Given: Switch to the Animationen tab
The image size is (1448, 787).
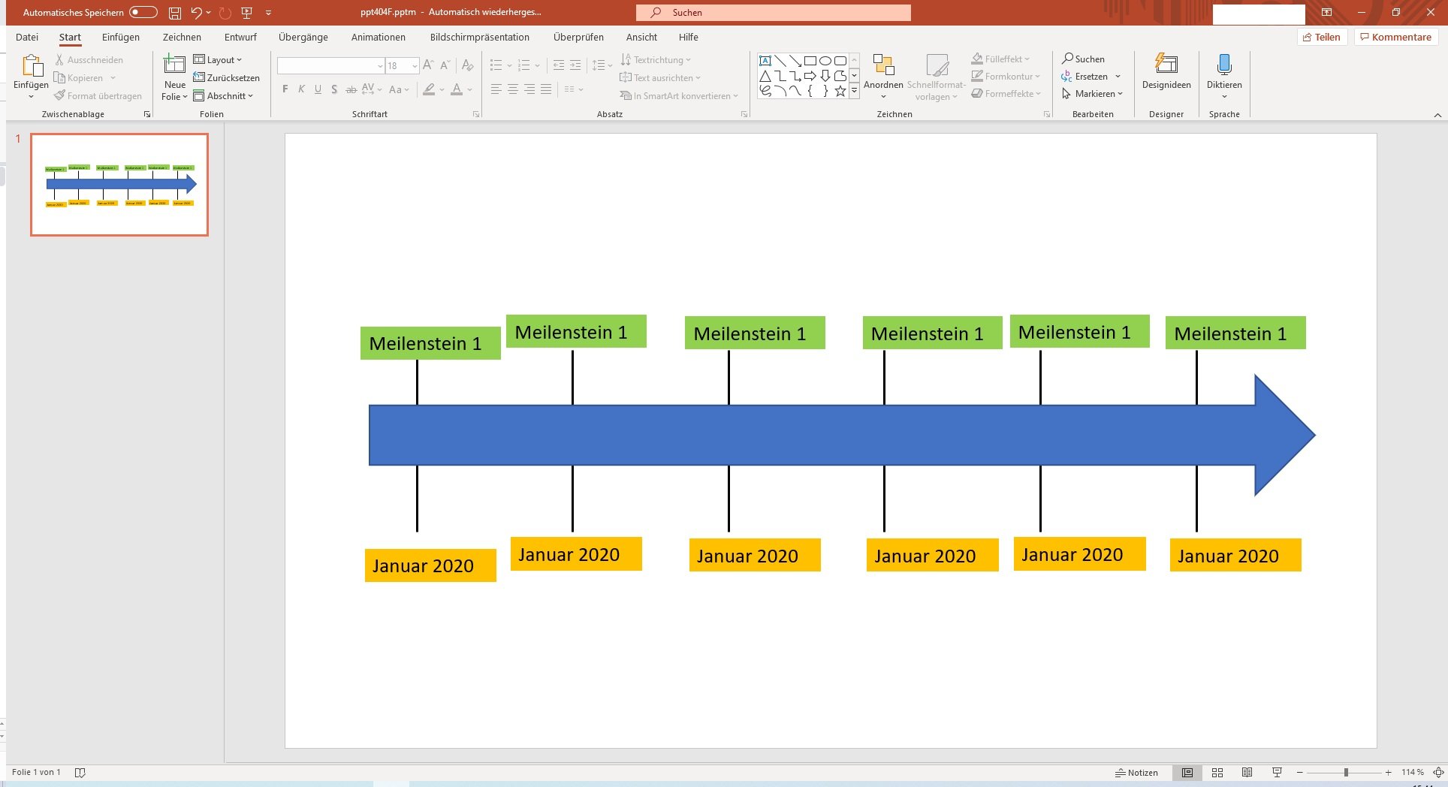Looking at the screenshot, I should pos(378,37).
